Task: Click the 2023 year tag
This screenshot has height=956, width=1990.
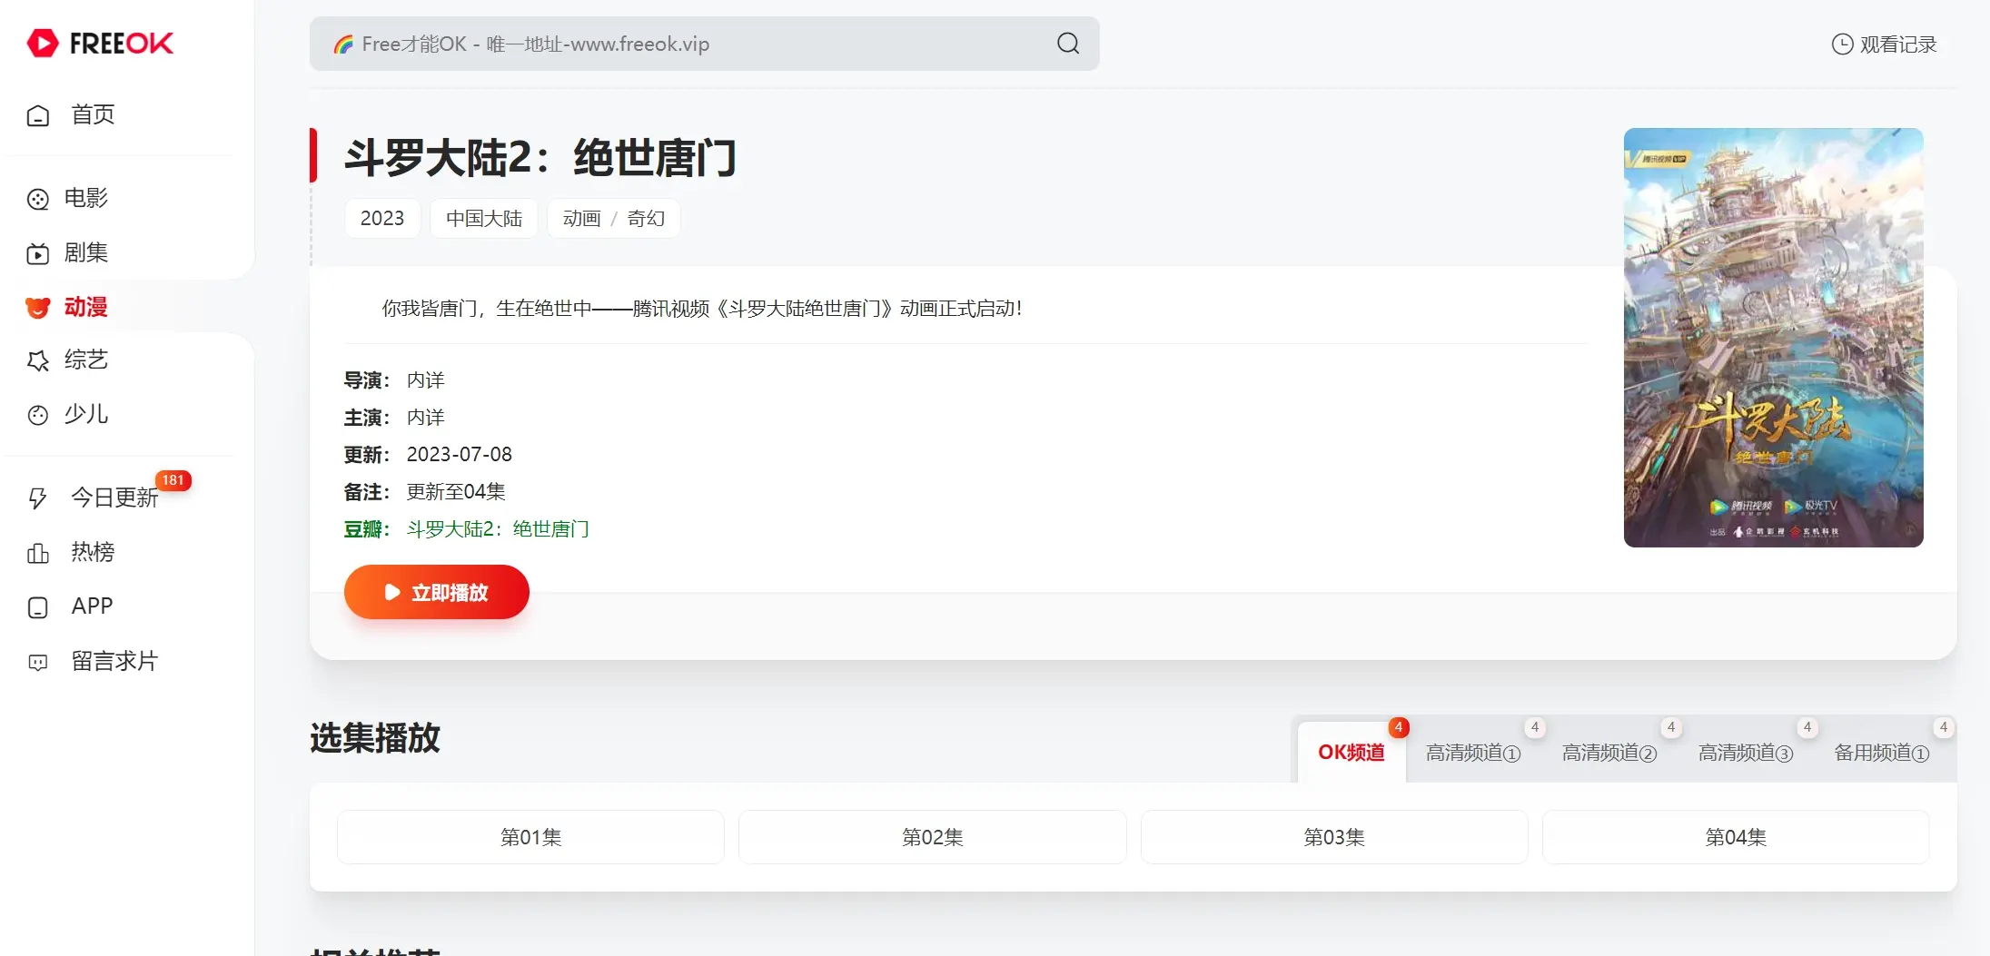Action: coord(382,219)
